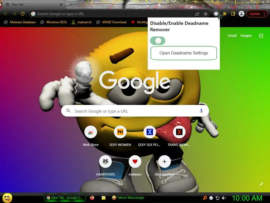
Task: Open the Chrome profile avatar
Action: pyautogui.click(x=242, y=14)
